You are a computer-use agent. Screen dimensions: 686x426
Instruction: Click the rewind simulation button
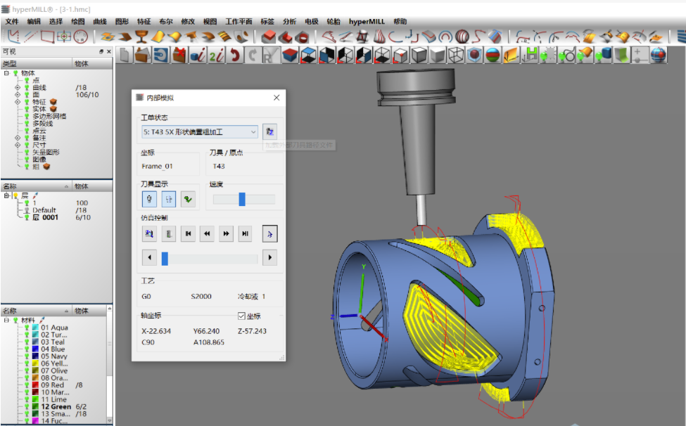pyautogui.click(x=207, y=234)
